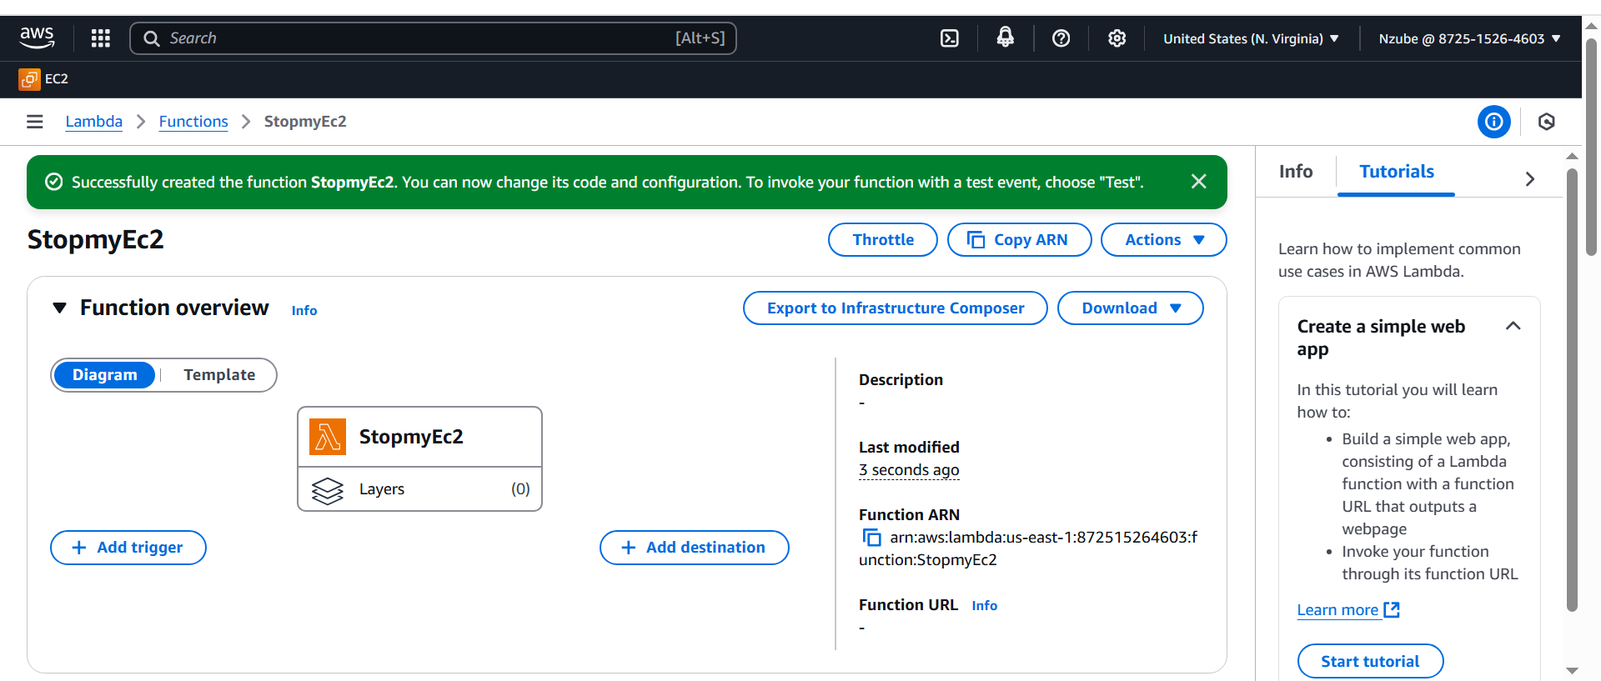Open the United States (N. Virginia) region dropdown
The width and height of the screenshot is (1601, 681).
tap(1251, 38)
